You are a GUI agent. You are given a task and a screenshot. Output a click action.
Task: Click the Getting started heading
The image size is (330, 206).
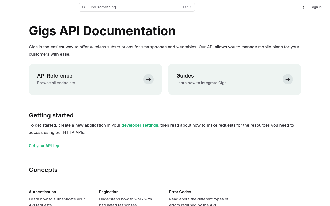click(51, 115)
